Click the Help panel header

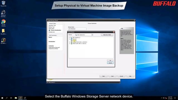click(127, 28)
